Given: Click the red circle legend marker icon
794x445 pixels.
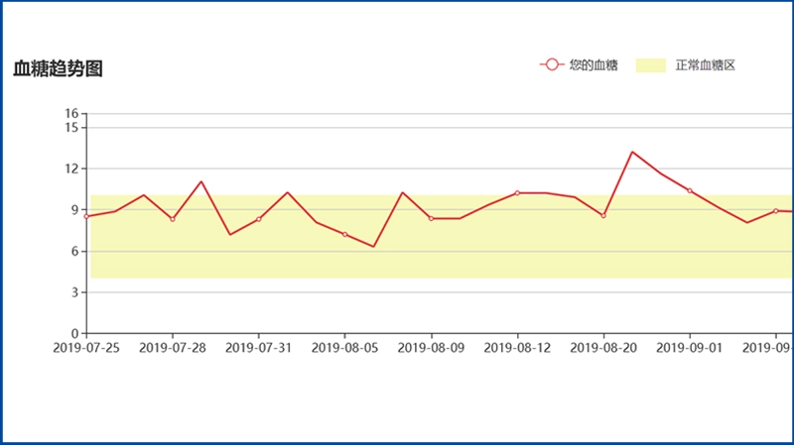Looking at the screenshot, I should point(552,65).
